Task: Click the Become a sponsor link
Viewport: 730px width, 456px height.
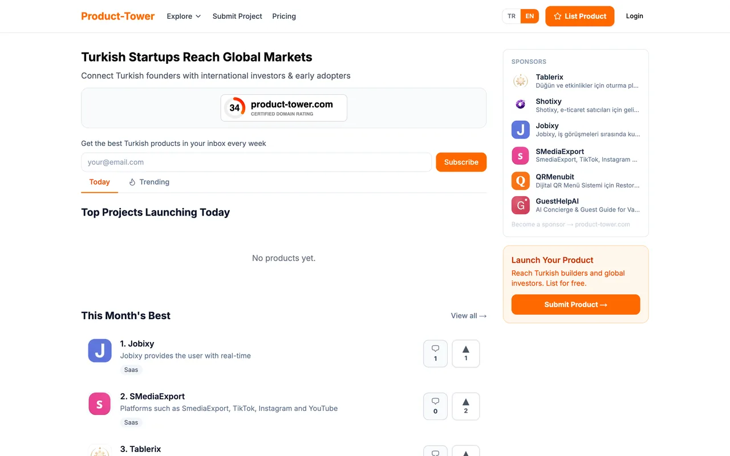Action: [x=571, y=225]
